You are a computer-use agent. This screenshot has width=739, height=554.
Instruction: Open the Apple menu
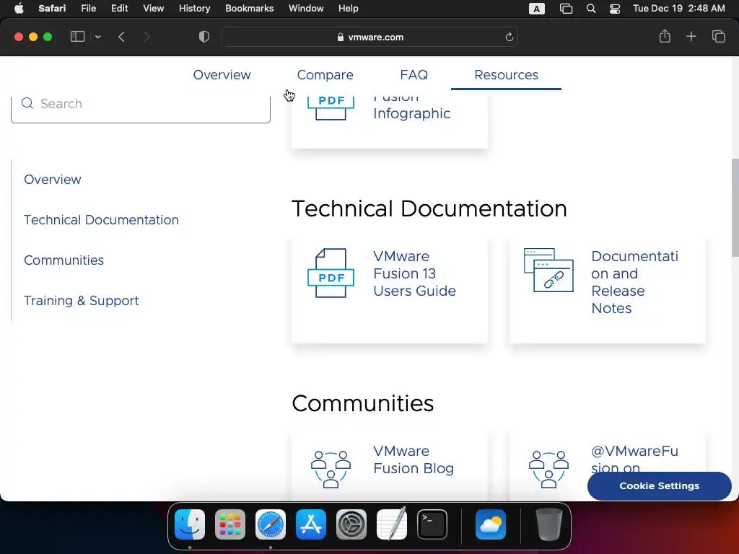(x=19, y=9)
